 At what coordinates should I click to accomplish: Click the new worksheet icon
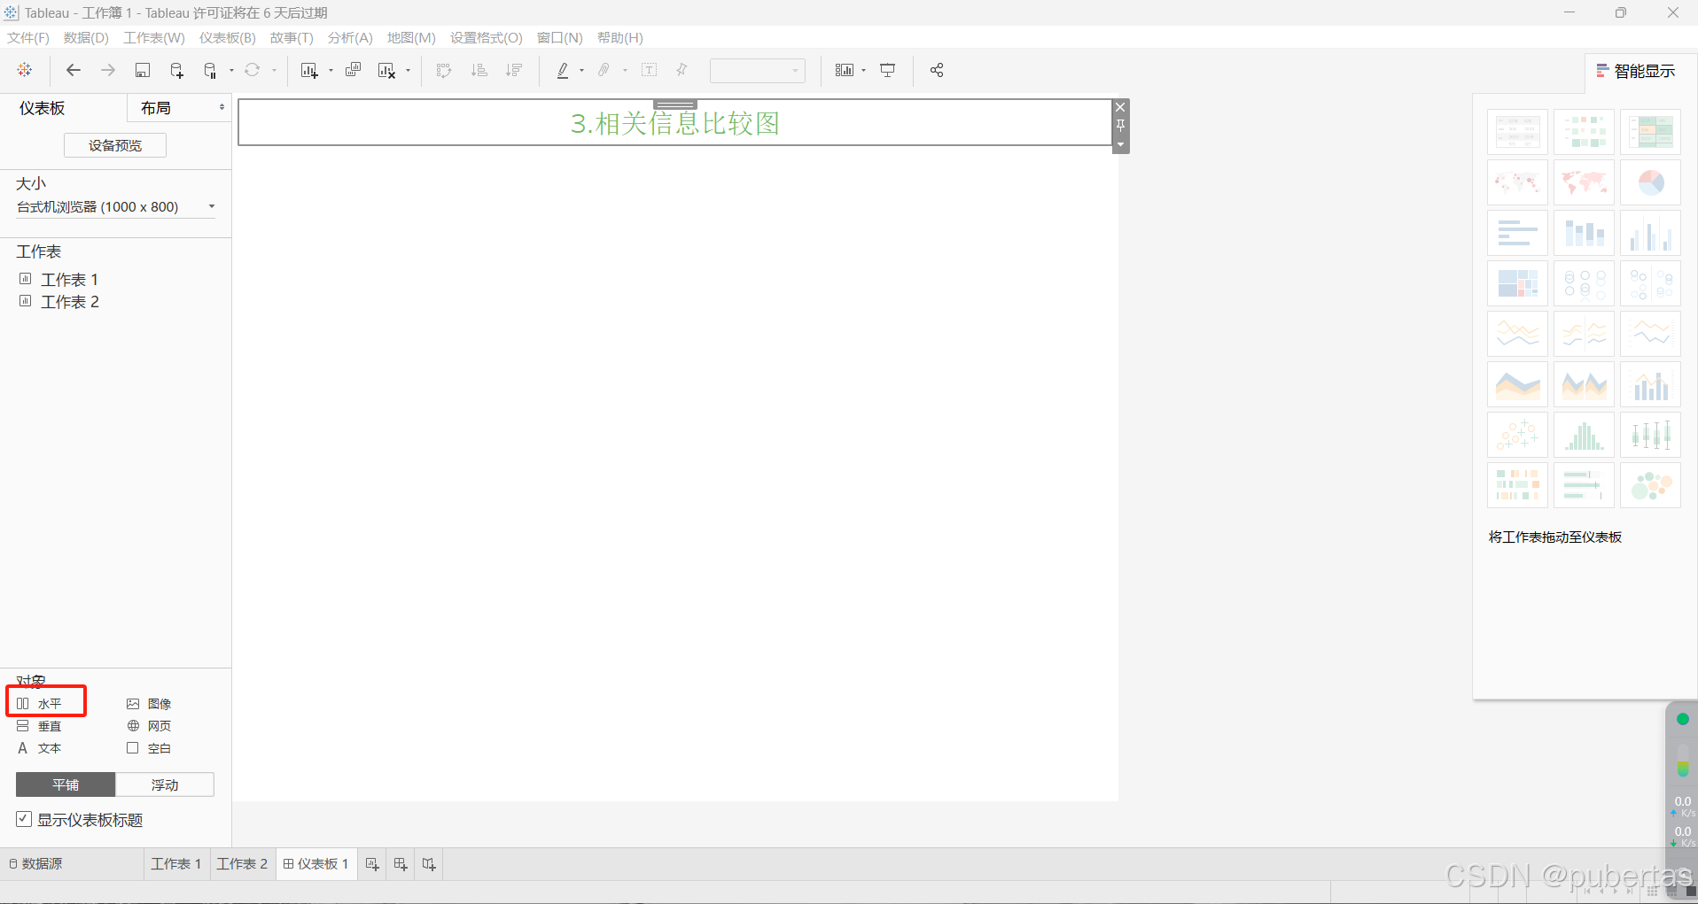308,70
